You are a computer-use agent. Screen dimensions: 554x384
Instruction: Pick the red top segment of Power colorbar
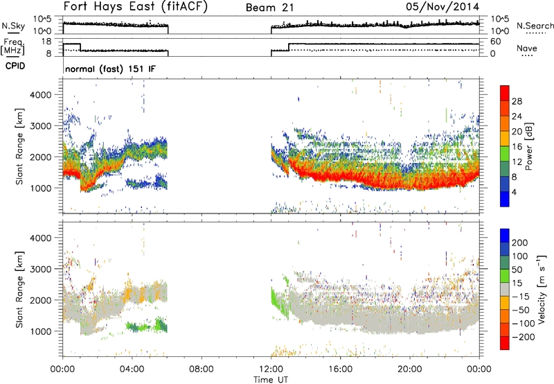[505, 93]
